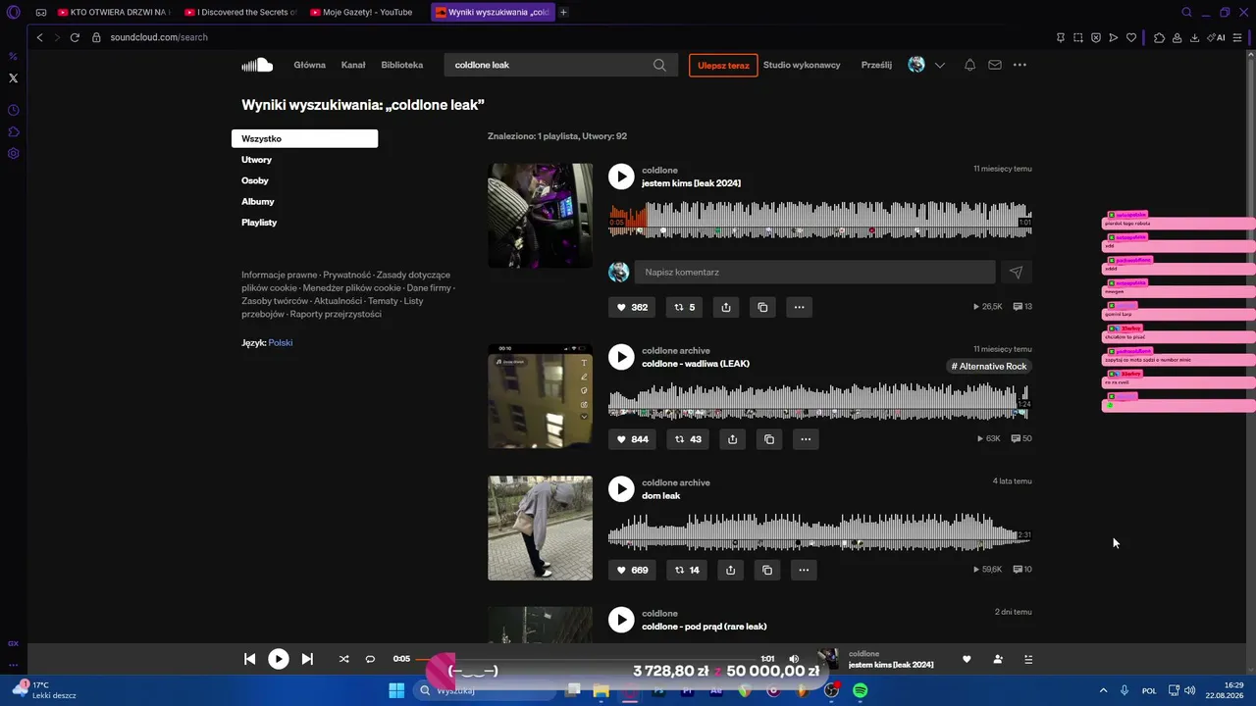Open the jestem kims [leak 2024] cover thumbnail
The width and height of the screenshot is (1256, 706).
coord(541,216)
